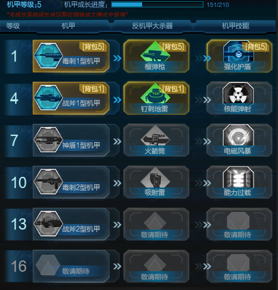Image resolution: width=278 pixels, height=290 pixels.
Task: Choose the 强化护盾 shield skill icon
Action: (238, 53)
